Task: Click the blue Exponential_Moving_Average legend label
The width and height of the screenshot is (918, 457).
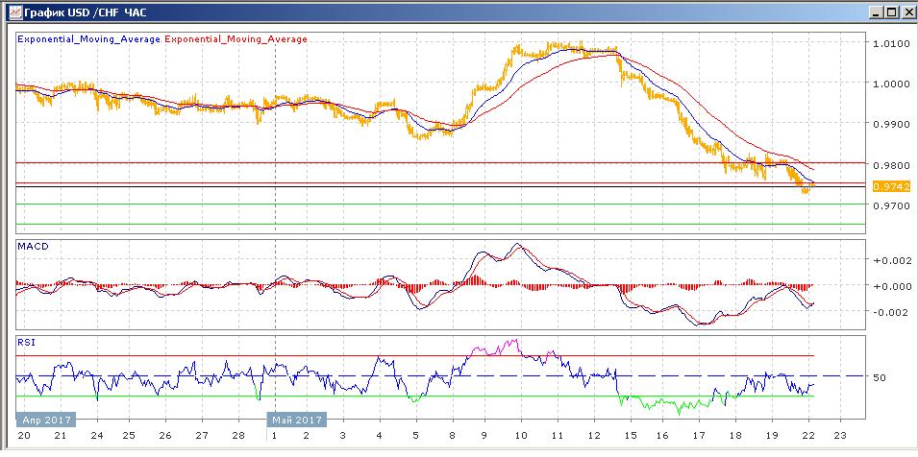Action: coord(89,39)
